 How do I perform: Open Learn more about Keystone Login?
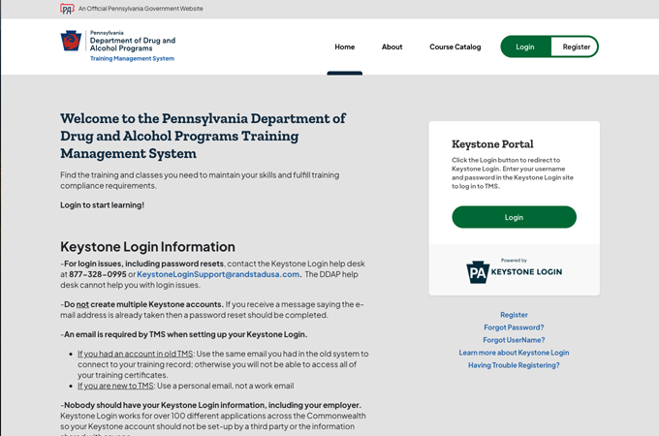[x=514, y=353]
